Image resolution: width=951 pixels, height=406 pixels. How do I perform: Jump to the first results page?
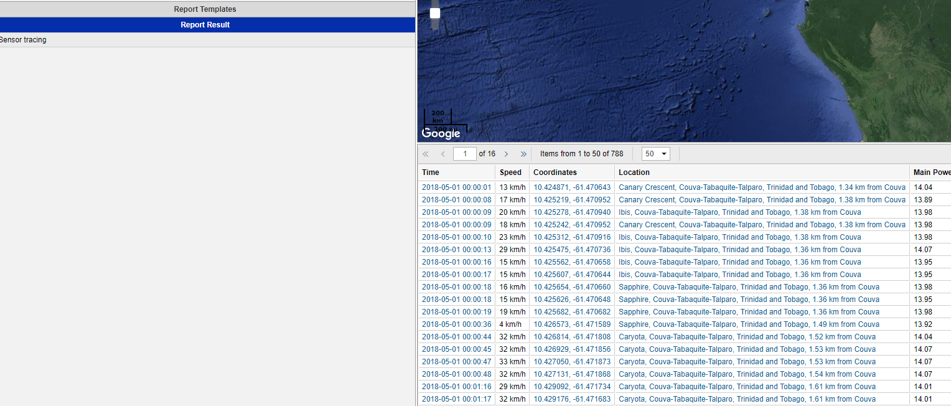(426, 154)
